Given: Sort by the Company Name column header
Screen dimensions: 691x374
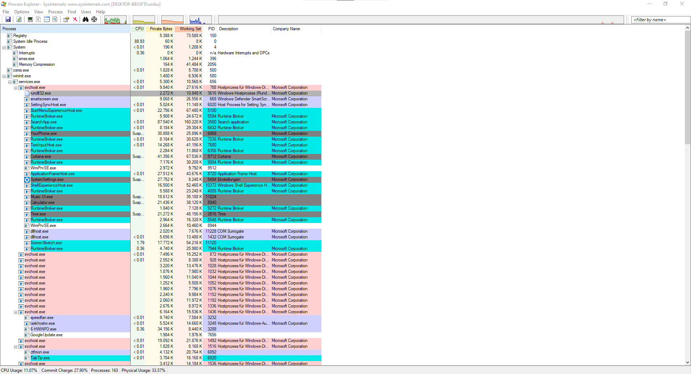Looking at the screenshot, I should (296, 29).
